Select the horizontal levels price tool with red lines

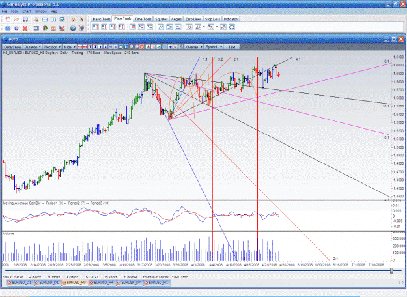(x=133, y=27)
